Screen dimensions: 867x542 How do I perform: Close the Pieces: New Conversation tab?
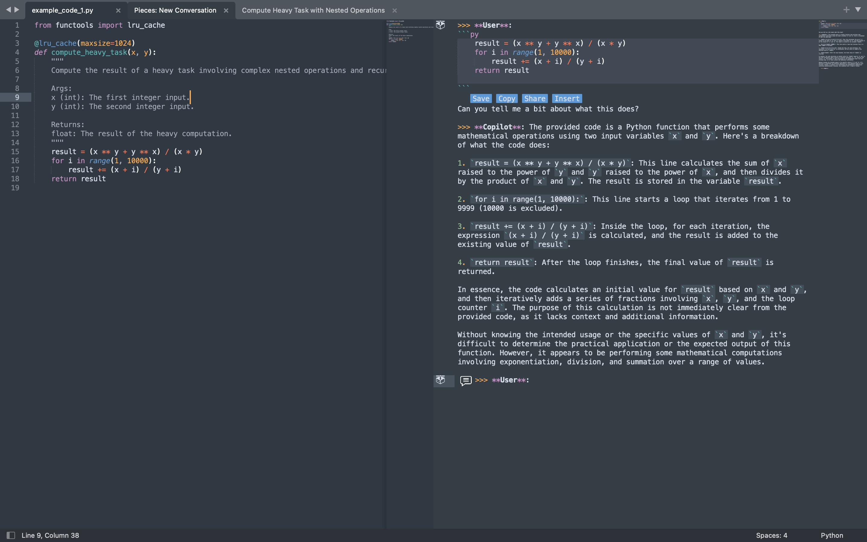point(226,11)
